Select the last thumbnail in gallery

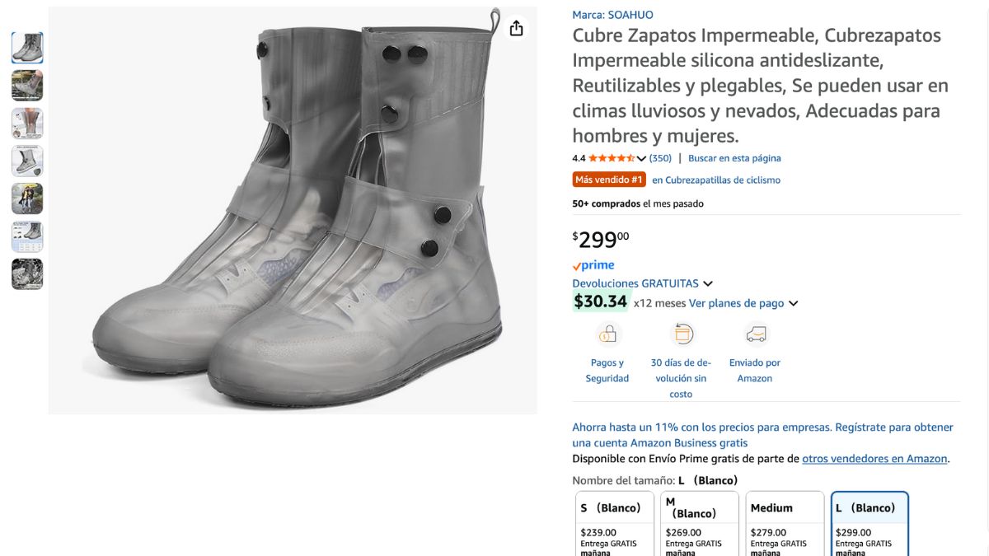coord(27,274)
